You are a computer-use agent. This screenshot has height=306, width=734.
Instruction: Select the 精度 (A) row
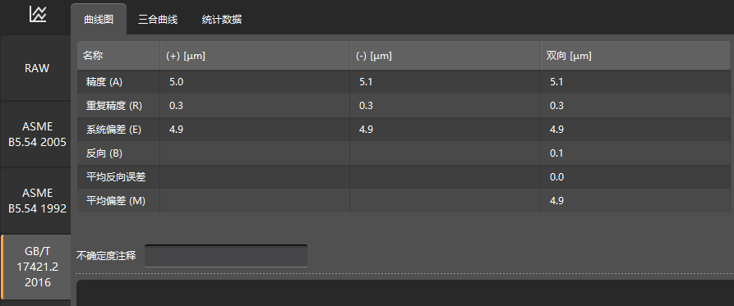click(404, 82)
